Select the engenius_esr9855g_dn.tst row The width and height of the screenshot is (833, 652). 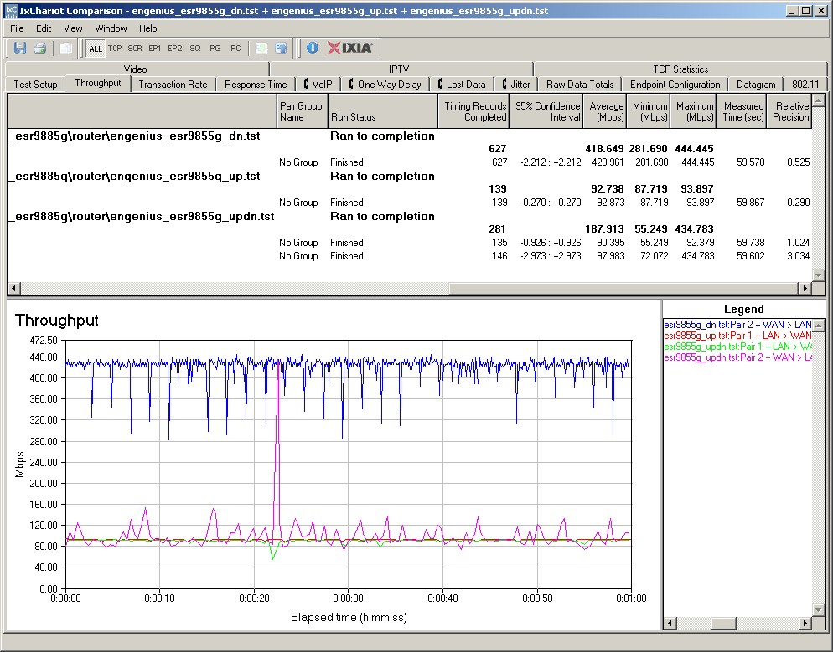tap(409, 136)
